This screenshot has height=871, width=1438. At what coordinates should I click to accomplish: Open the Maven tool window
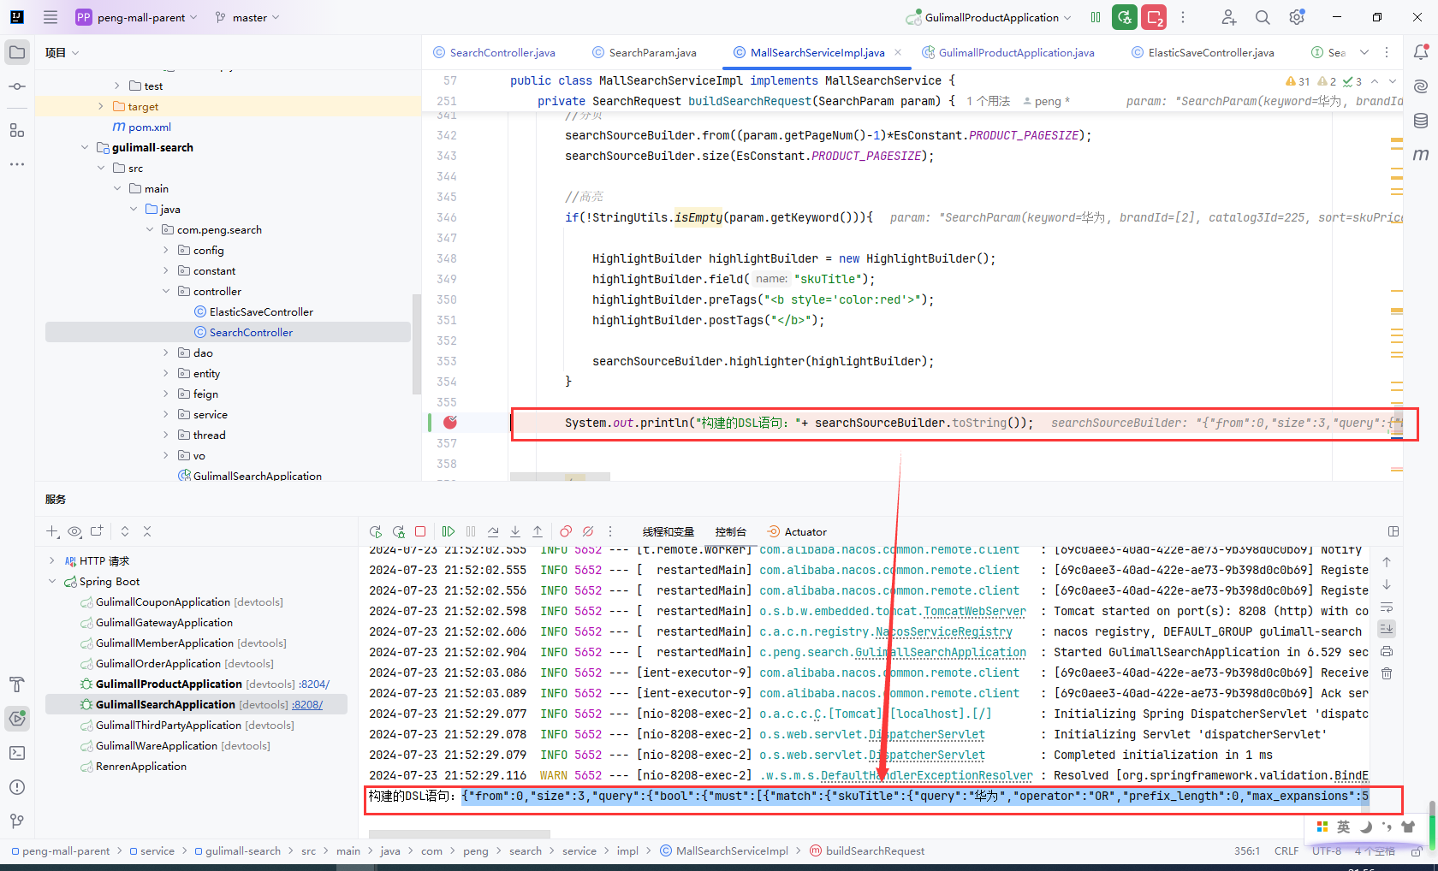click(x=1421, y=155)
